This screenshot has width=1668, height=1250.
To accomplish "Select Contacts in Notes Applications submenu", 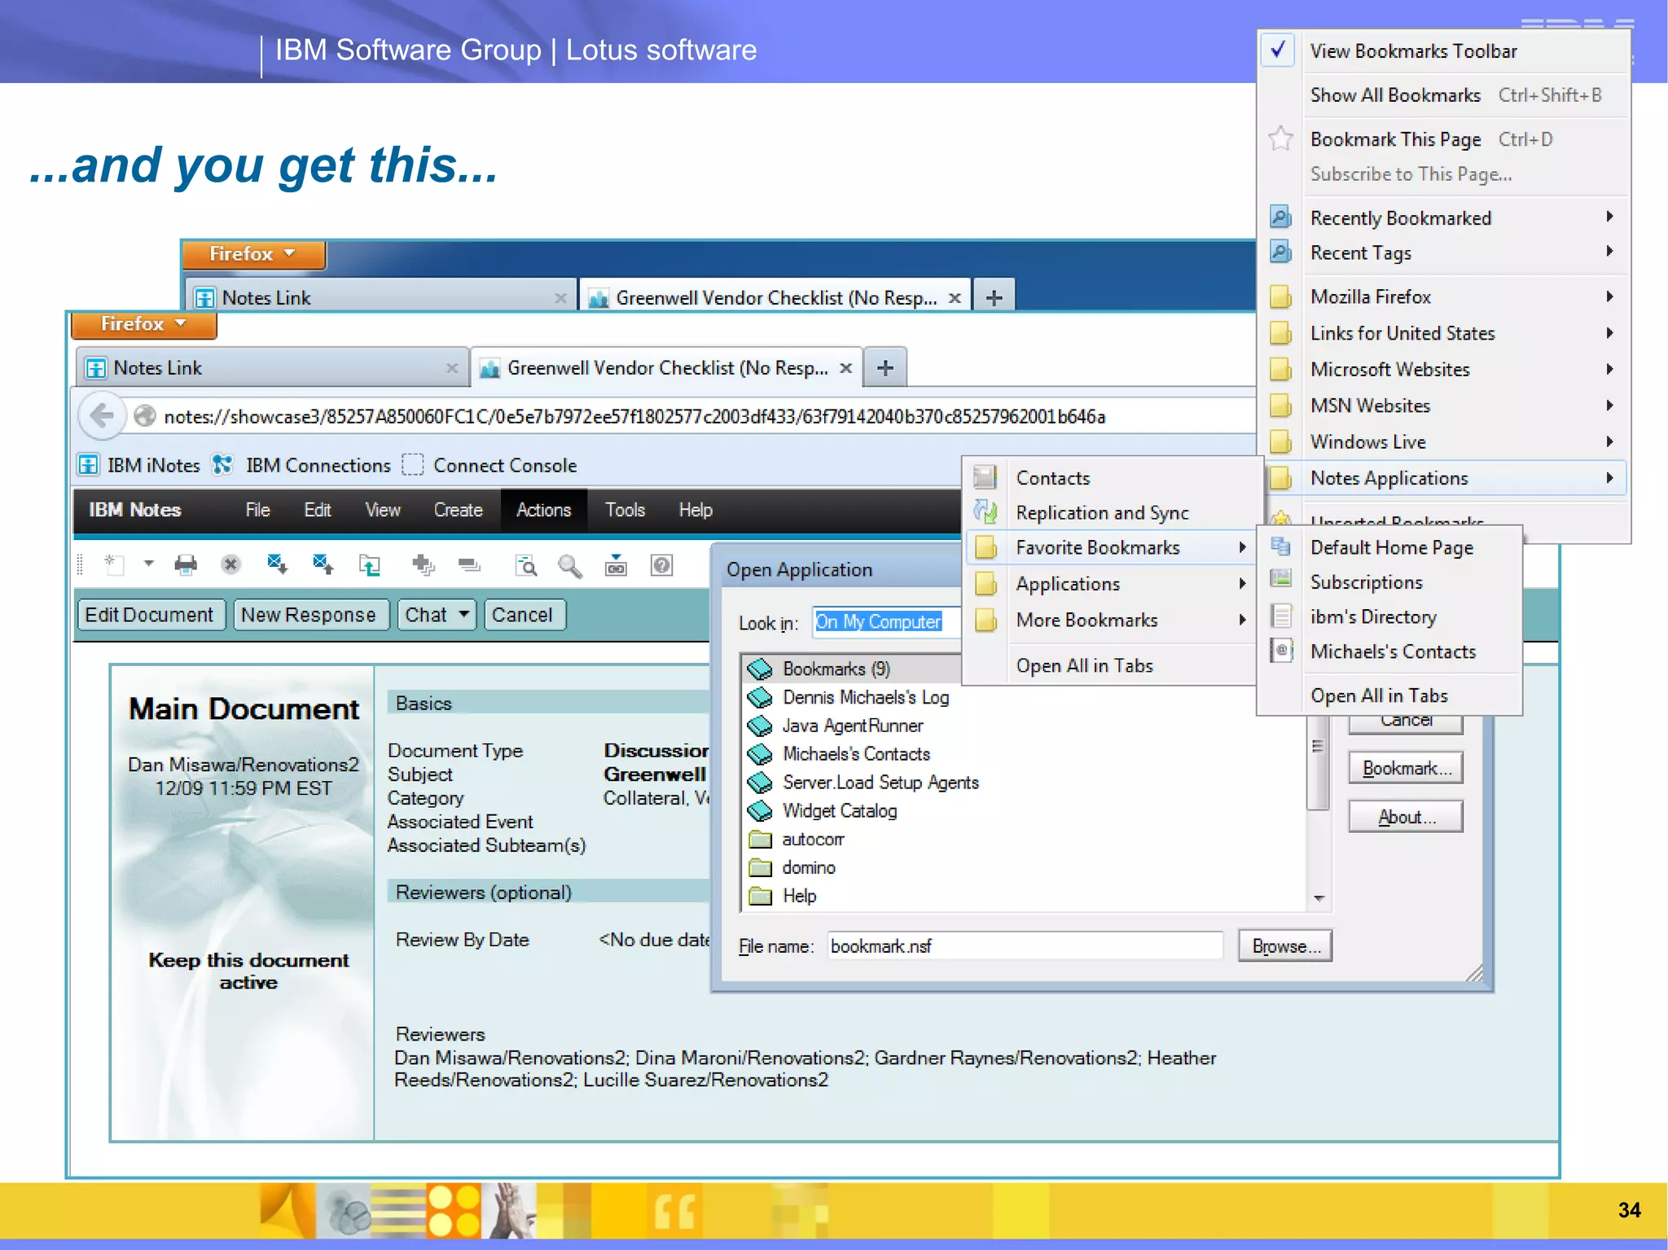I will [x=1110, y=478].
